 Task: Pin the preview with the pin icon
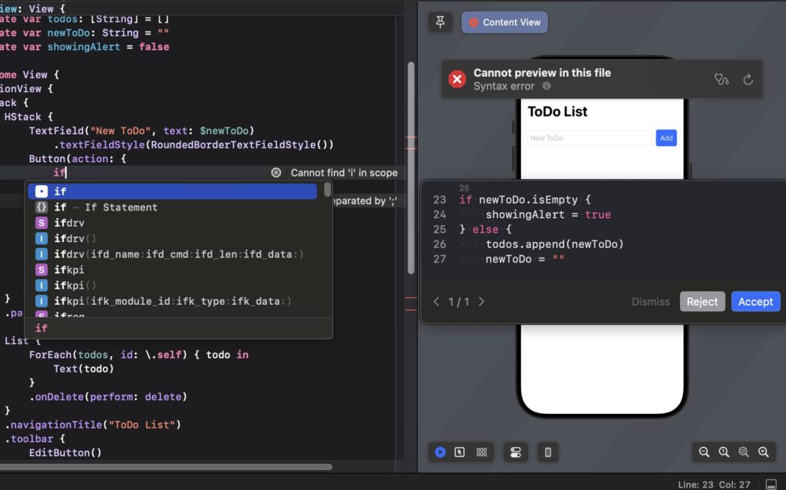[440, 22]
